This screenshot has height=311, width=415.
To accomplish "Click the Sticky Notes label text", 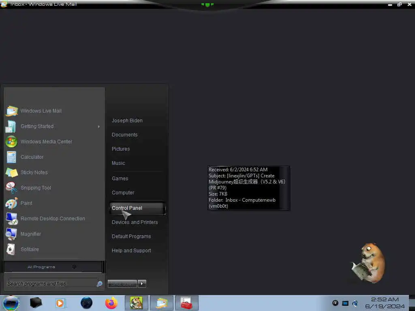I will pos(34,173).
